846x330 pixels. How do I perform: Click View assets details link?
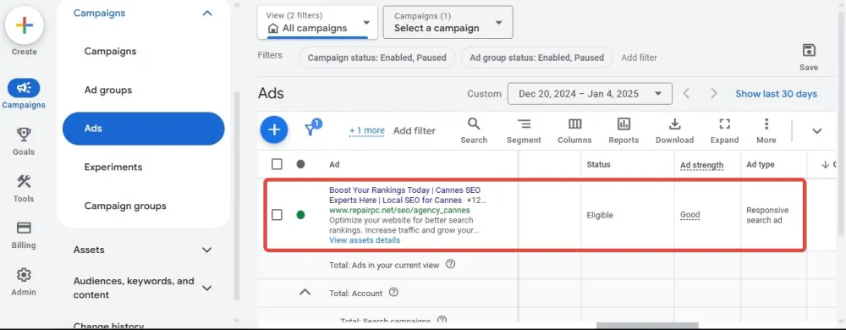(365, 240)
